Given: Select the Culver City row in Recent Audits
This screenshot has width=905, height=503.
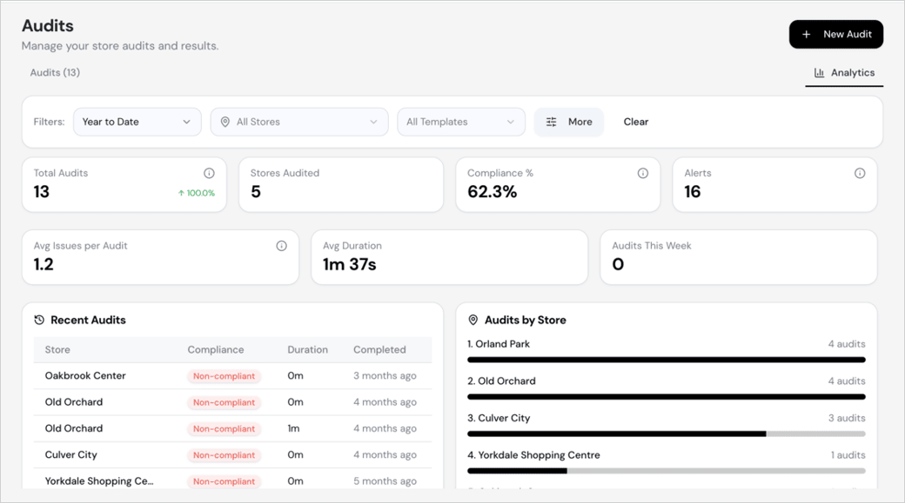Looking at the screenshot, I should [232, 454].
